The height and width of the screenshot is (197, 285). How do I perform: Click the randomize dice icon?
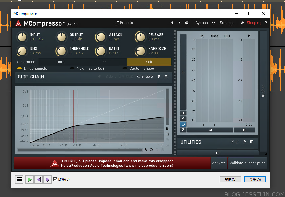coord(187,23)
